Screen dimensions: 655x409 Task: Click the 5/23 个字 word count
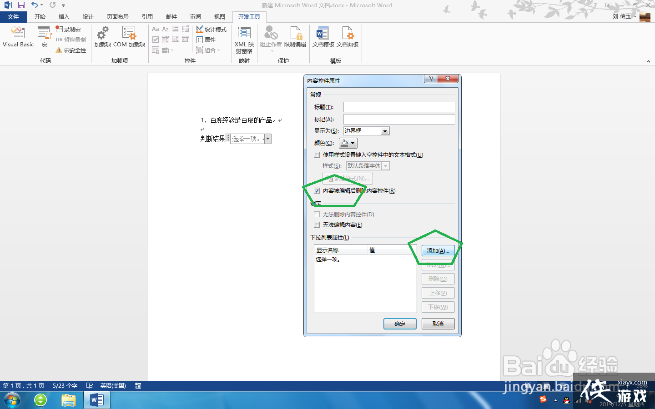[65, 386]
